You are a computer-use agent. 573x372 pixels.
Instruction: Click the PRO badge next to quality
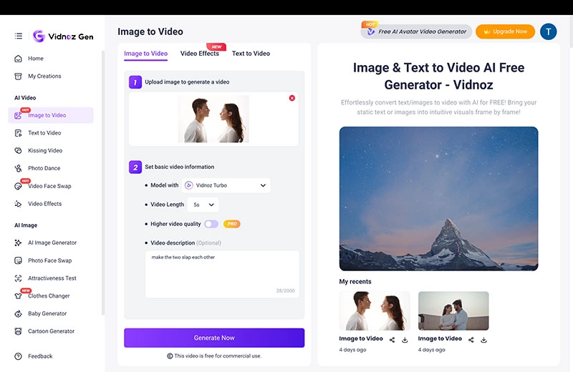(231, 224)
